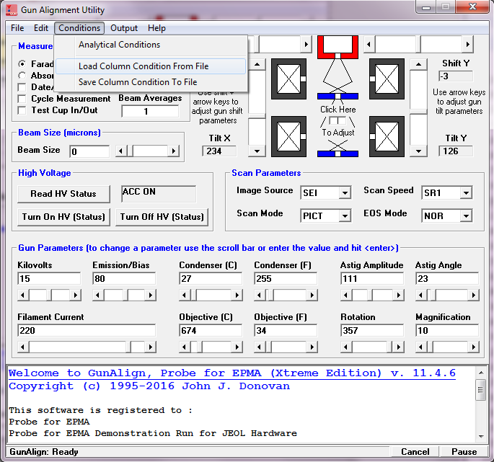Choose Load Column Condition From File
Viewport: 494px width, 462px height.
point(144,66)
